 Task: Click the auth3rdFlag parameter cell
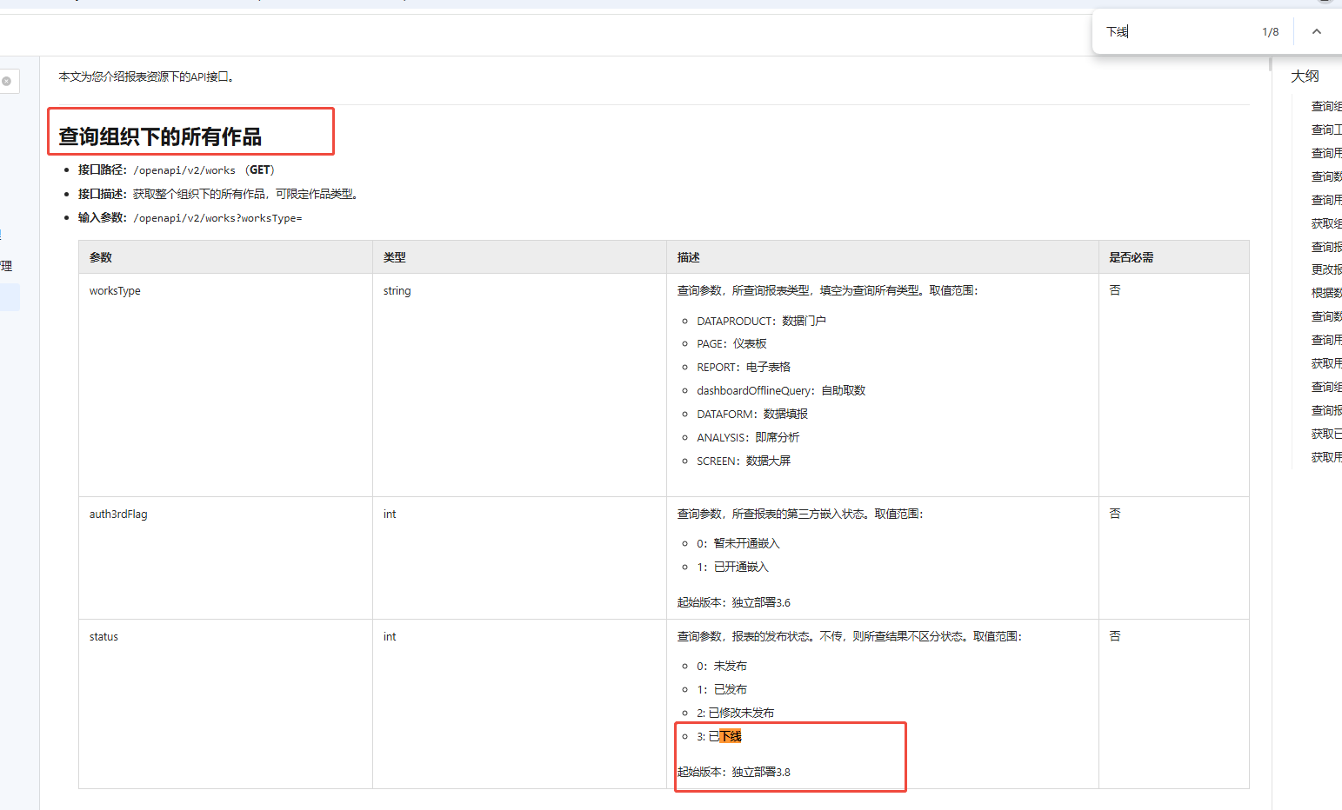tap(118, 515)
